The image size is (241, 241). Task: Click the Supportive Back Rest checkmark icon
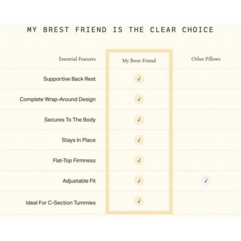[139, 79]
